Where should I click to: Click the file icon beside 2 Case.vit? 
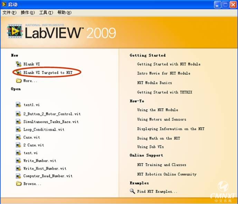[x=18, y=145]
